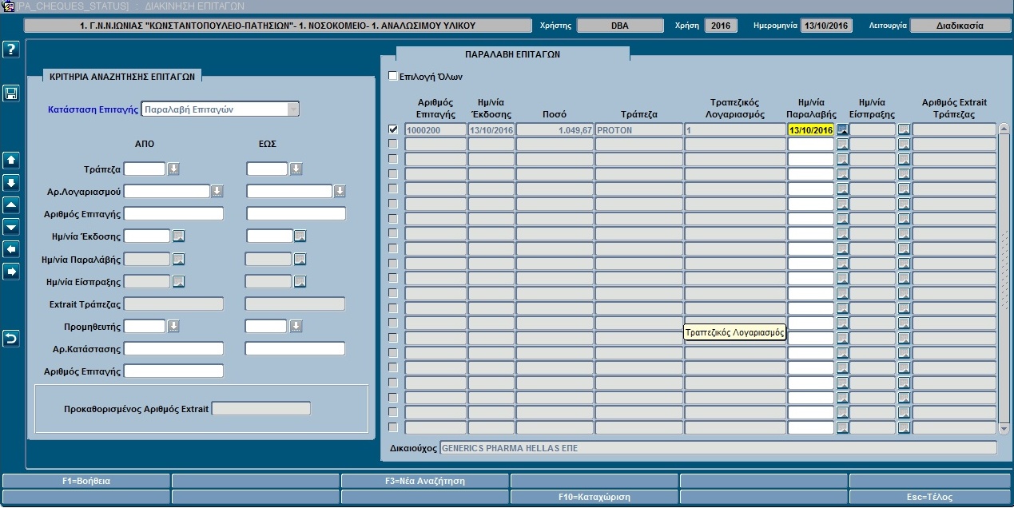Click the Esc=Τέλος button
Viewport: 1014px width, 508px height.
930,497
